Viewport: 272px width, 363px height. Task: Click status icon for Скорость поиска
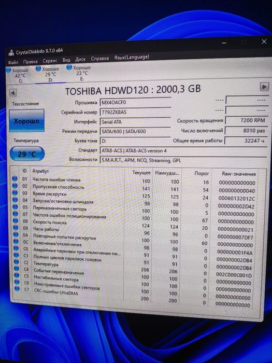click(x=16, y=220)
